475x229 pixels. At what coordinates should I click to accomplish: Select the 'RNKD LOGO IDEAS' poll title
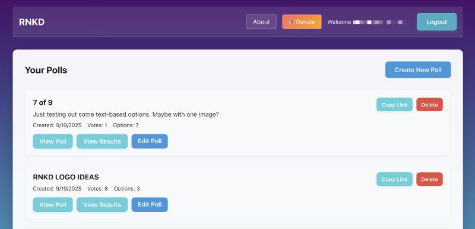[66, 177]
